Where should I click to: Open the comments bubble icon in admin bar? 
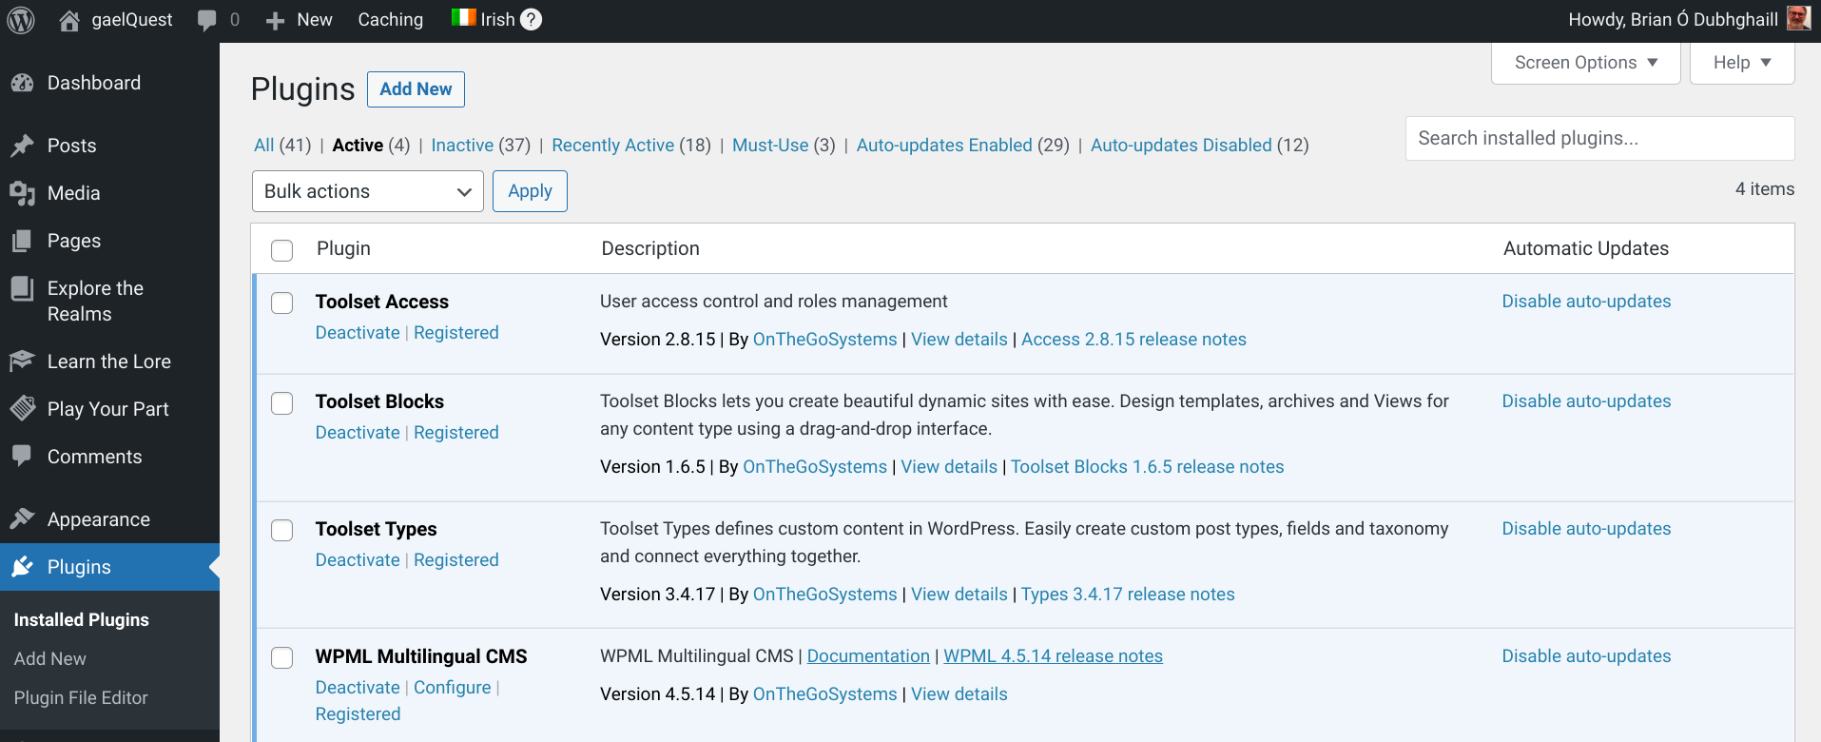tap(206, 20)
